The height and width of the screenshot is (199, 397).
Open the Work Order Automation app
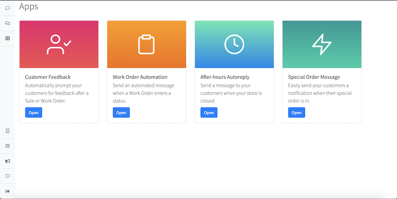pyautogui.click(x=121, y=112)
